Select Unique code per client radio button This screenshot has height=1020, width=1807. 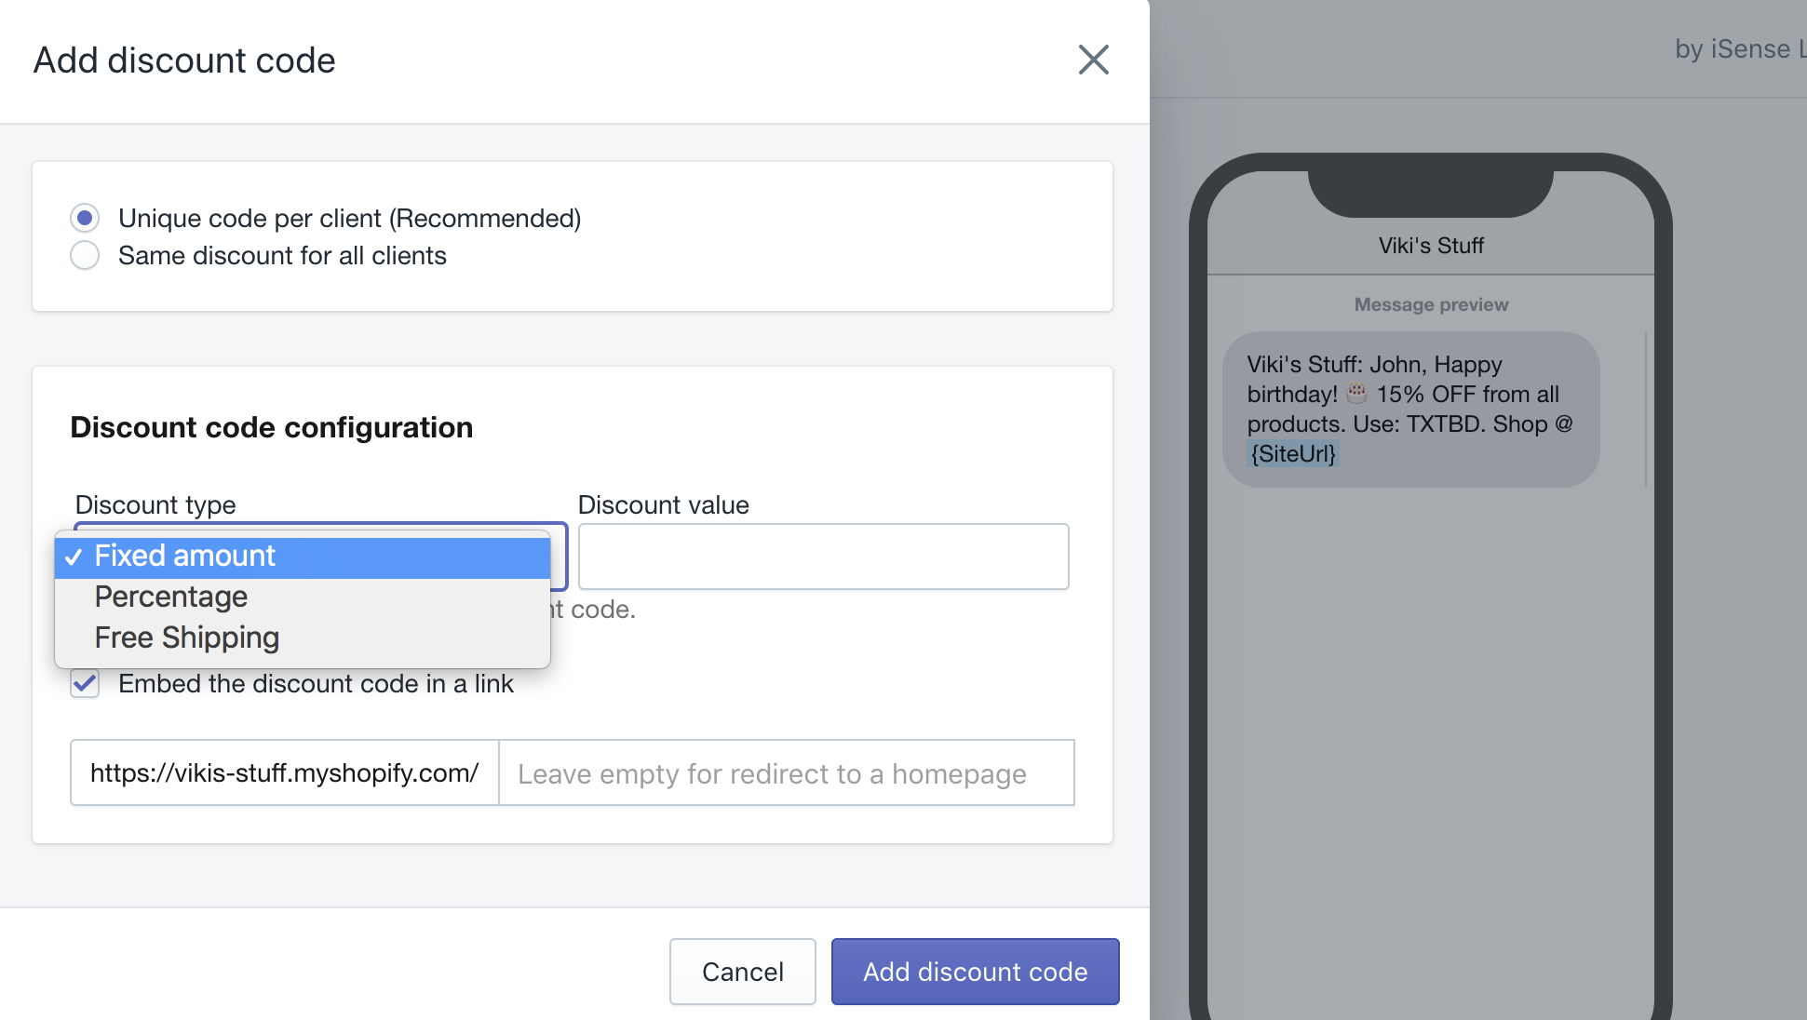85,218
